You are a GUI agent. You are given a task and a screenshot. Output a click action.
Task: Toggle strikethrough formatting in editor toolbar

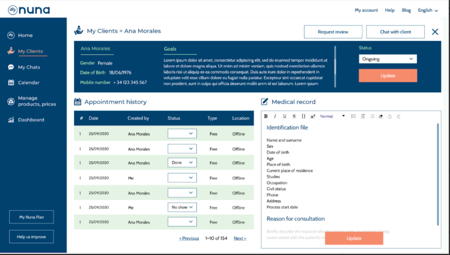point(294,117)
